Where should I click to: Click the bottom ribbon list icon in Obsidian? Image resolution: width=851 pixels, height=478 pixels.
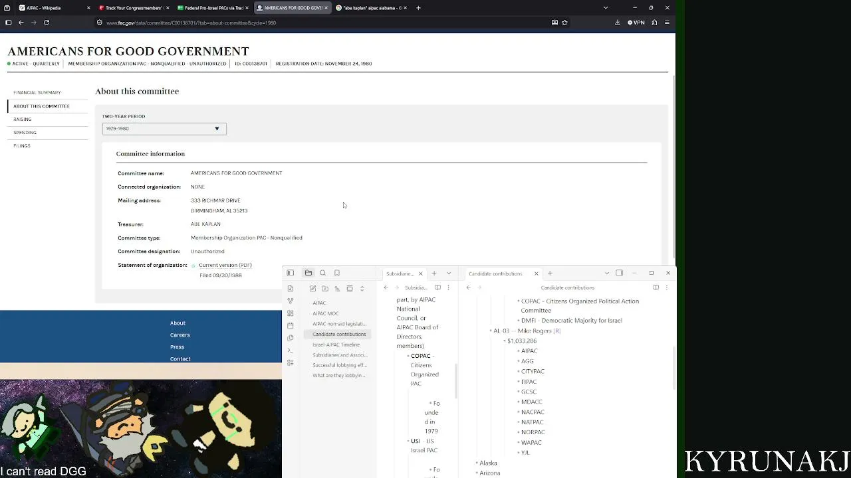[x=291, y=362]
